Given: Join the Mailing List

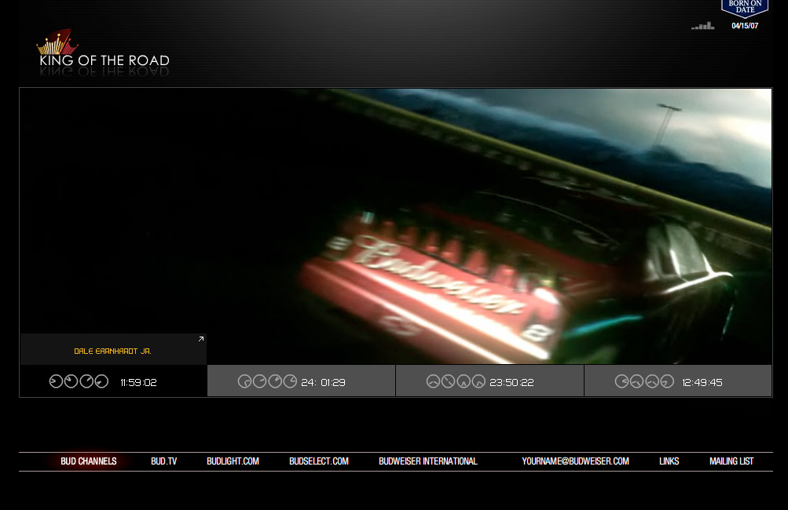Looking at the screenshot, I should (731, 461).
